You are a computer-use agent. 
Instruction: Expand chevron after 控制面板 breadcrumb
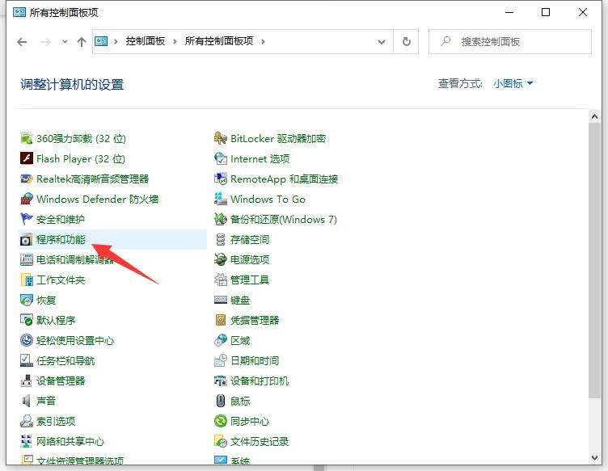tap(175, 41)
